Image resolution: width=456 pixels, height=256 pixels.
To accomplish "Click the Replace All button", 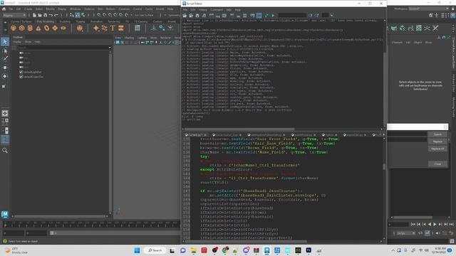I will (x=437, y=149).
